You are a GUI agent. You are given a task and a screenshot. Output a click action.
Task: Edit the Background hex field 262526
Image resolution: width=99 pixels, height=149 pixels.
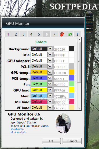point(61,49)
